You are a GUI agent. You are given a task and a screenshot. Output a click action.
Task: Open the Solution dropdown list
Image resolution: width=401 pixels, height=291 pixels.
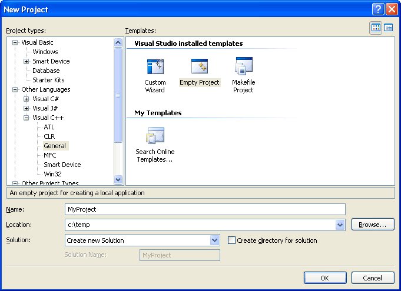point(214,240)
